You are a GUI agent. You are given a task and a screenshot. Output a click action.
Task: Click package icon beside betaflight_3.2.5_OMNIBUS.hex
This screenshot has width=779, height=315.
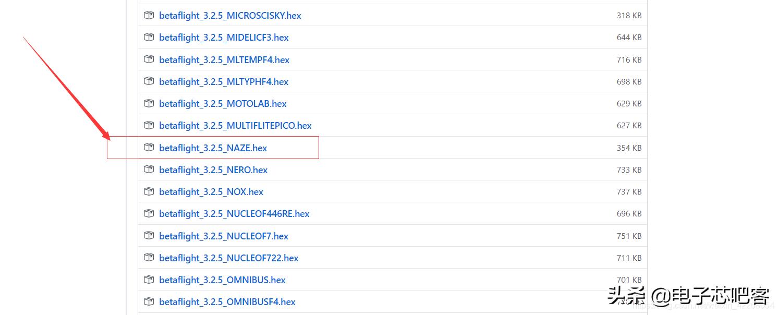click(x=149, y=280)
